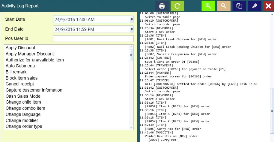Select the Cash Sales Mode entry
The width and height of the screenshot is (274, 142).
[23, 96]
